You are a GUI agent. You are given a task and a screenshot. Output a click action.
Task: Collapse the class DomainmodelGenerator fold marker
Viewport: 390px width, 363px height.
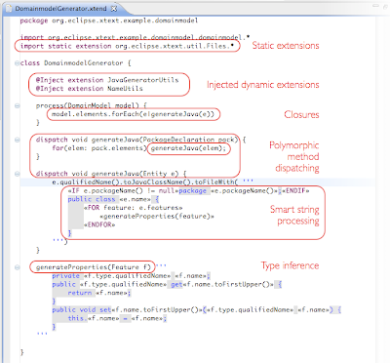17,63
